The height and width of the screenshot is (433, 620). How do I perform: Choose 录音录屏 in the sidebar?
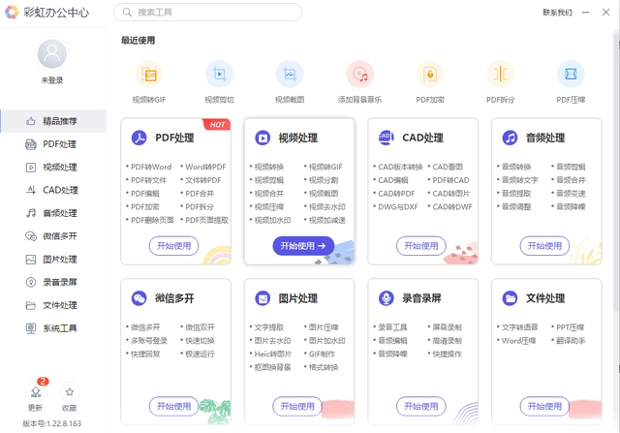coord(53,282)
